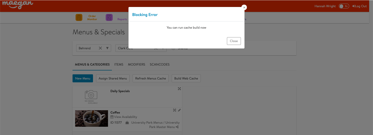
Task: Switch to the Menus & Categories tab
Action: tap(92, 65)
